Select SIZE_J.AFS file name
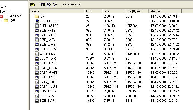The width and height of the screenshot is (193, 110). 47,45
